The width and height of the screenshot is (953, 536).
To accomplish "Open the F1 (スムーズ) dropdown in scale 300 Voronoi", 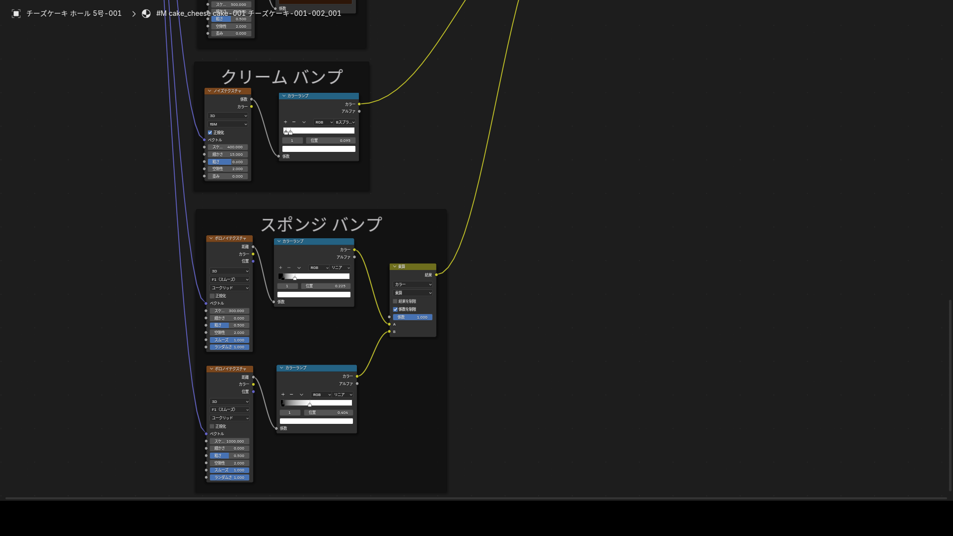I will pyautogui.click(x=230, y=279).
